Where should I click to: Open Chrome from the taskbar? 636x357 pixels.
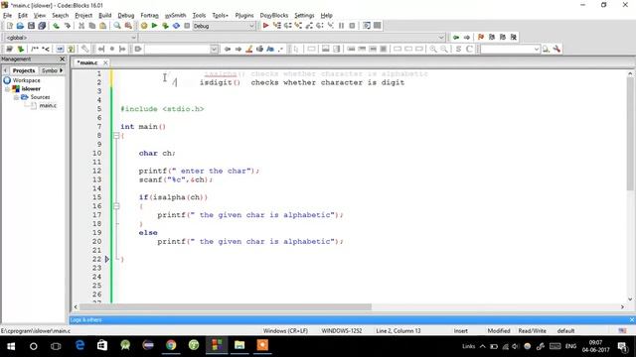tap(171, 345)
